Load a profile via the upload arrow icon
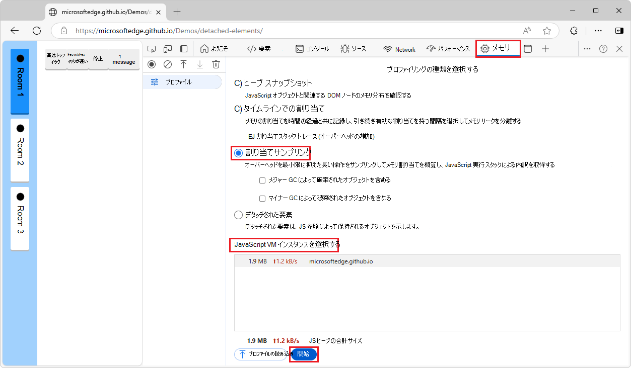 [x=184, y=64]
